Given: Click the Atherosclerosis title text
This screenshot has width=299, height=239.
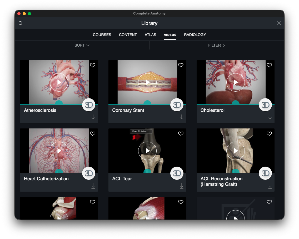Looking at the screenshot, I should point(40,110).
